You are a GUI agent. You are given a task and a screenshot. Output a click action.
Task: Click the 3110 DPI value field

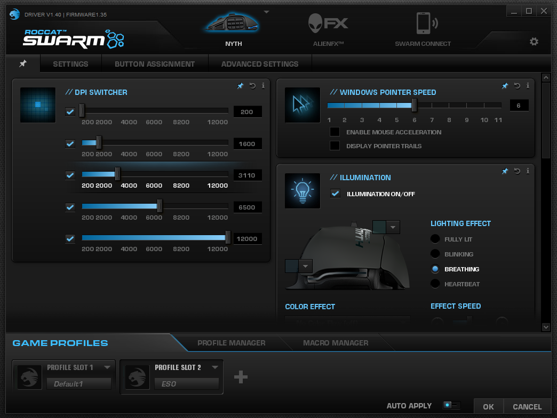click(248, 175)
